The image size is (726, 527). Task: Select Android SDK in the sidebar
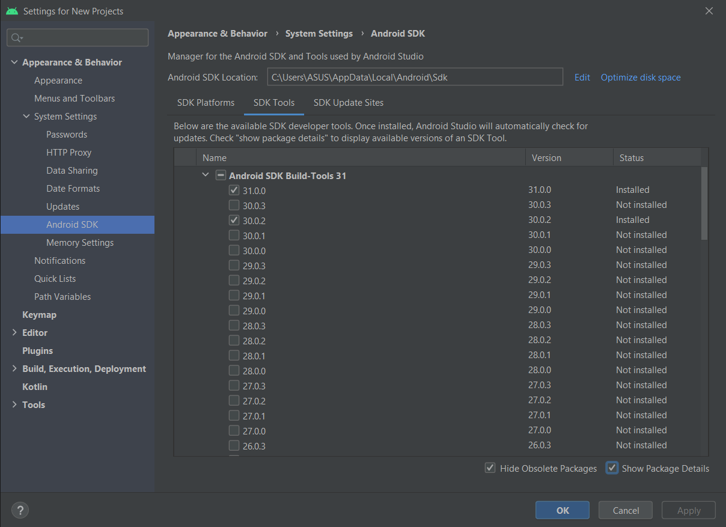(x=77, y=225)
